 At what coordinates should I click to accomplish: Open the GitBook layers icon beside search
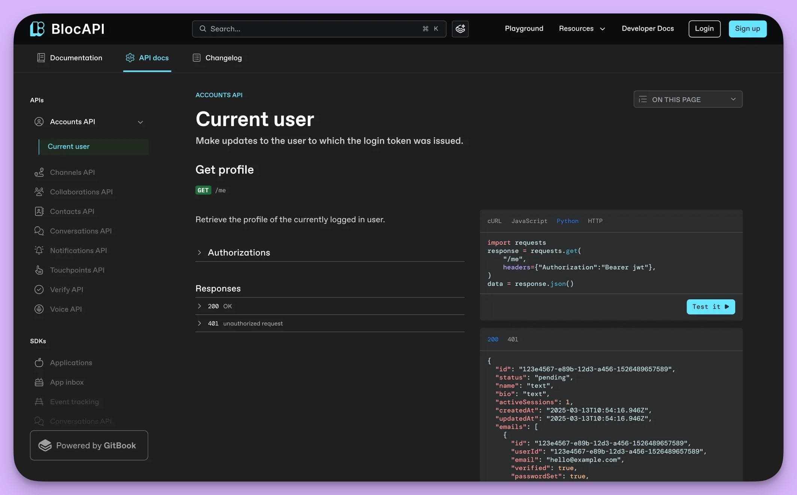(x=460, y=28)
